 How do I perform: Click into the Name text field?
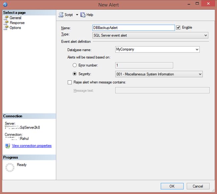[134, 28]
